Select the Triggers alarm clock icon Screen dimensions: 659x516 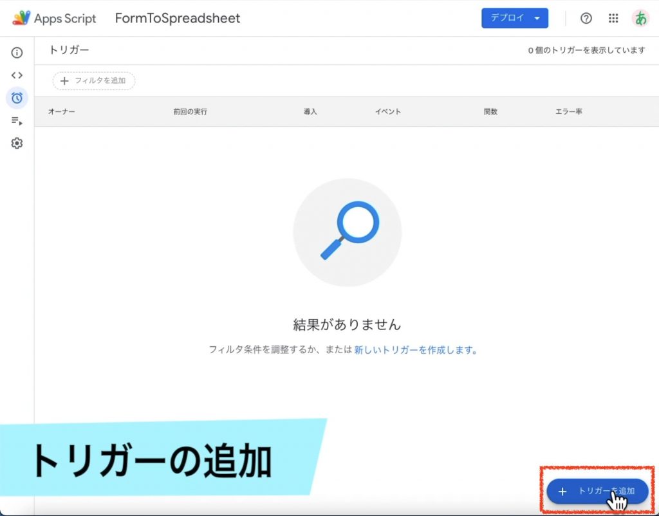[17, 98]
